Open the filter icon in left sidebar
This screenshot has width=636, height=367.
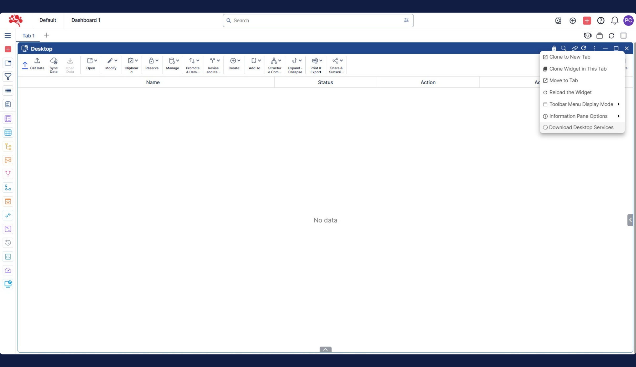coord(8,77)
